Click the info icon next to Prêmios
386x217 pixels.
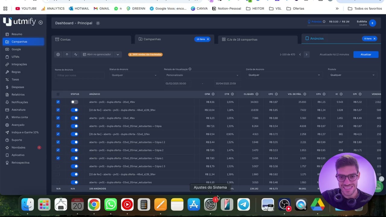tap(324, 22)
